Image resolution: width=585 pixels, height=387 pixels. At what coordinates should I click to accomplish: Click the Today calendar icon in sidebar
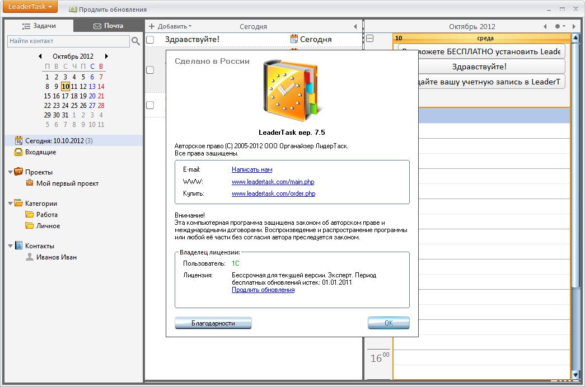tap(18, 141)
